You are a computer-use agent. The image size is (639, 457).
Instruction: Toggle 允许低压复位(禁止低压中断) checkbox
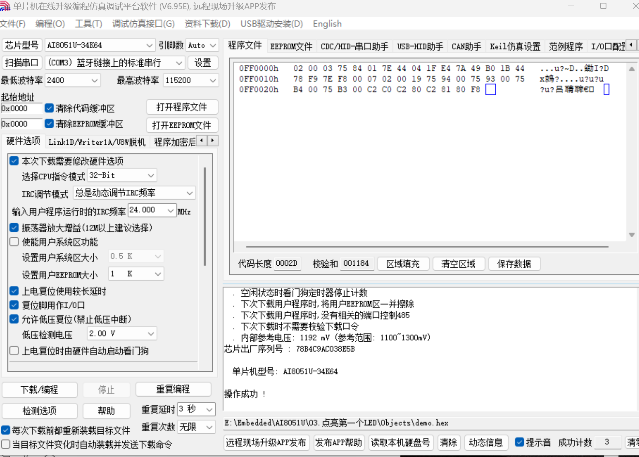click(x=14, y=319)
